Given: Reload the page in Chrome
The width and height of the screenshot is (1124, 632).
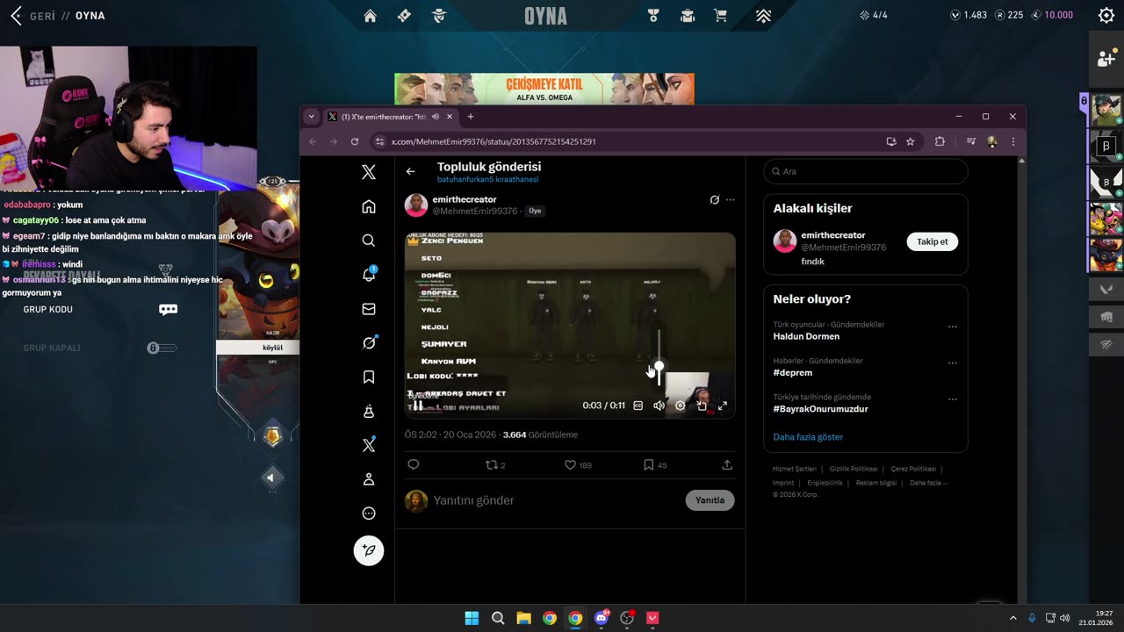Looking at the screenshot, I should (x=355, y=141).
